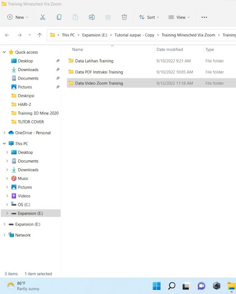
Task: Open the New dropdown menu
Action: tap(17, 17)
